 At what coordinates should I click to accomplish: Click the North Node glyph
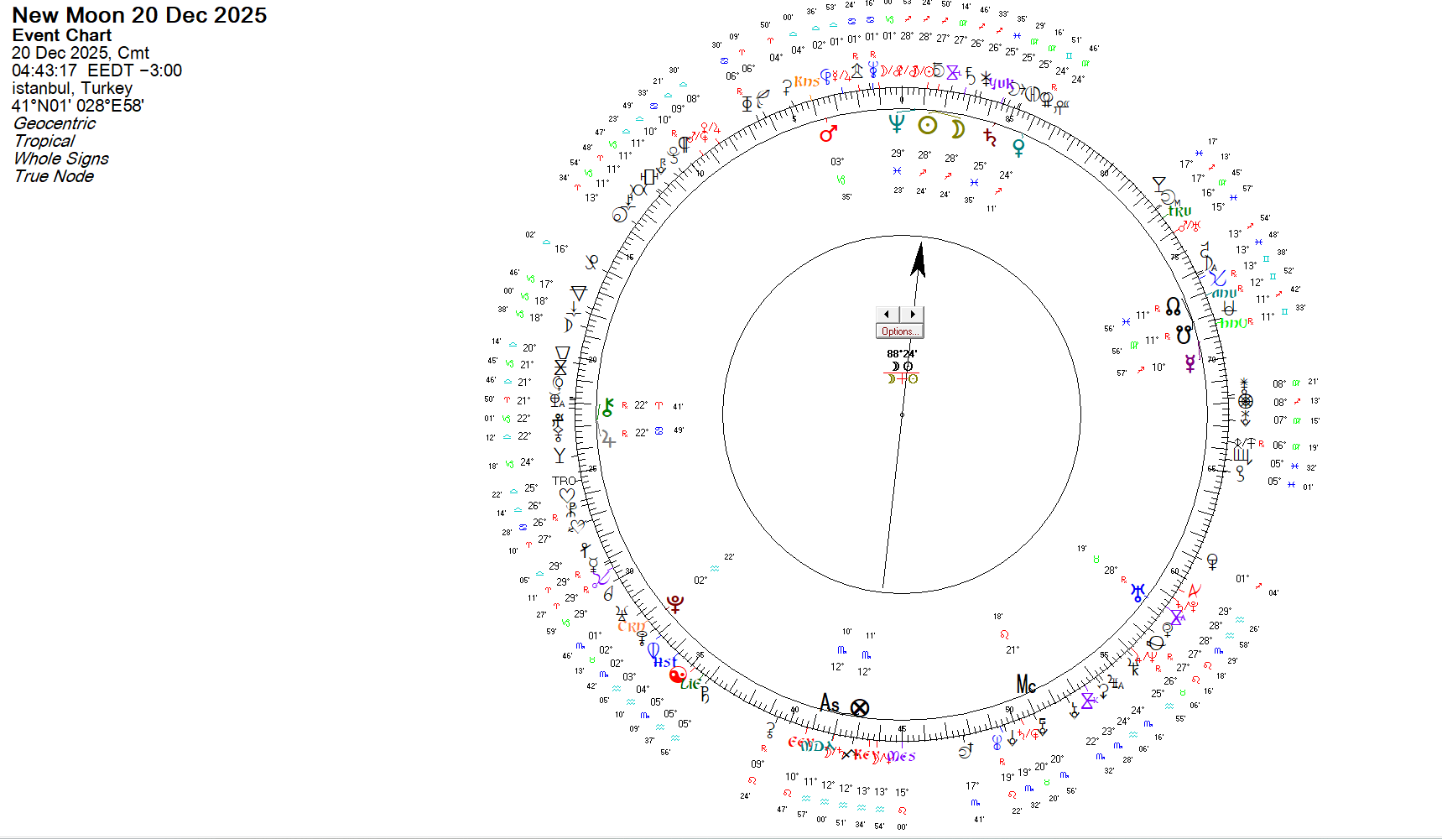click(1173, 306)
